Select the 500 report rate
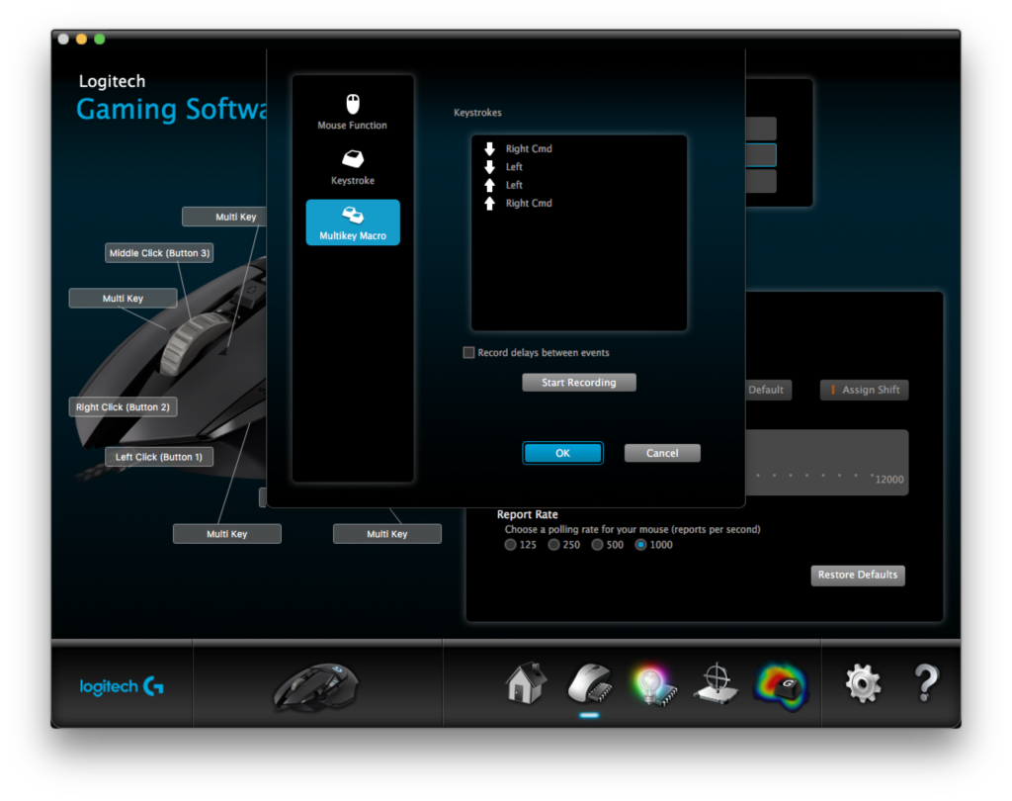 tap(598, 545)
